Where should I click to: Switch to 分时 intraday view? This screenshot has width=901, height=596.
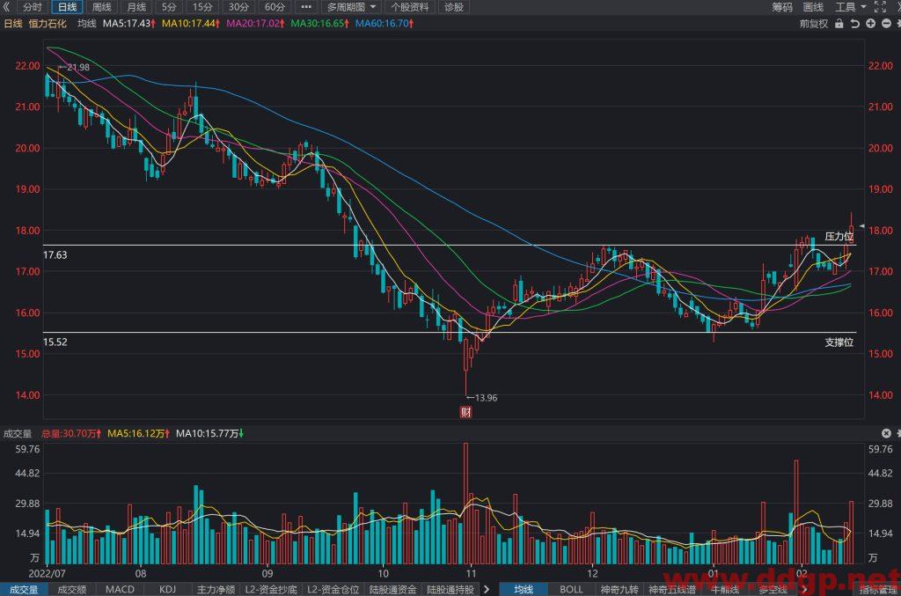pos(33,7)
